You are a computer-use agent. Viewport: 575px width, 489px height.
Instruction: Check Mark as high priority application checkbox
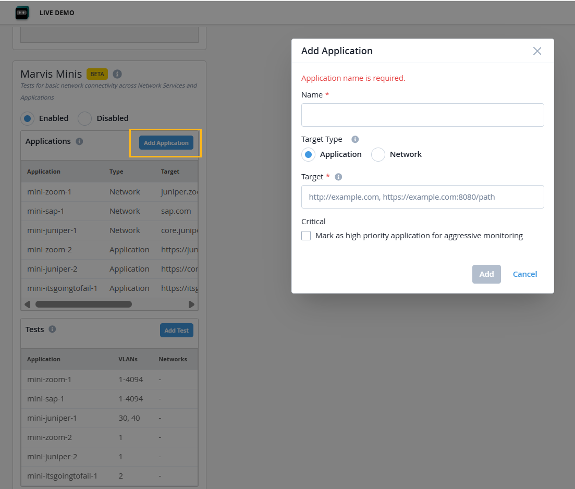(306, 236)
